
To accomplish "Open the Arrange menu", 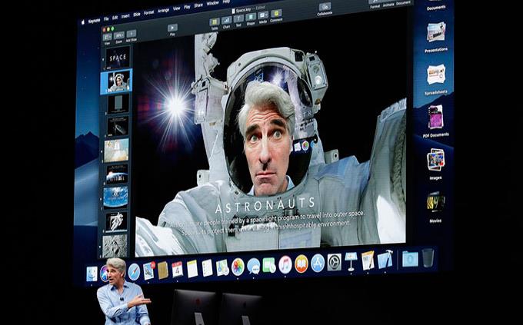I will (x=163, y=11).
